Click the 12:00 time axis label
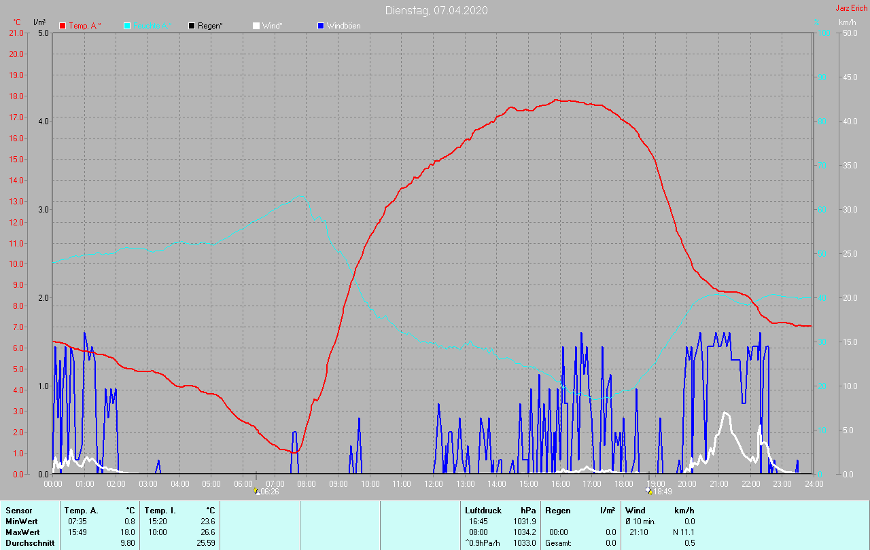Viewport: 870px width, 550px height. [x=433, y=484]
